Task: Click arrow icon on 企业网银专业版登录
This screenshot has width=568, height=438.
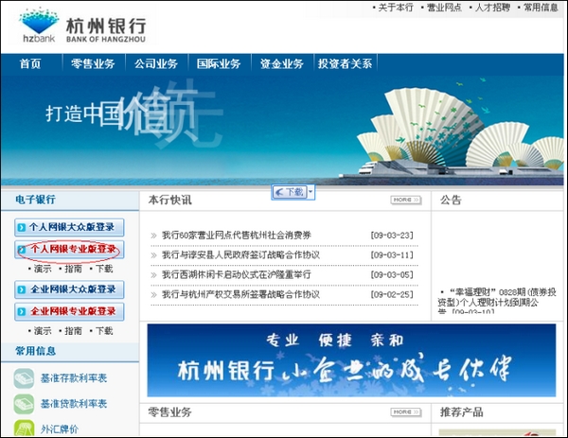Action: (x=22, y=311)
